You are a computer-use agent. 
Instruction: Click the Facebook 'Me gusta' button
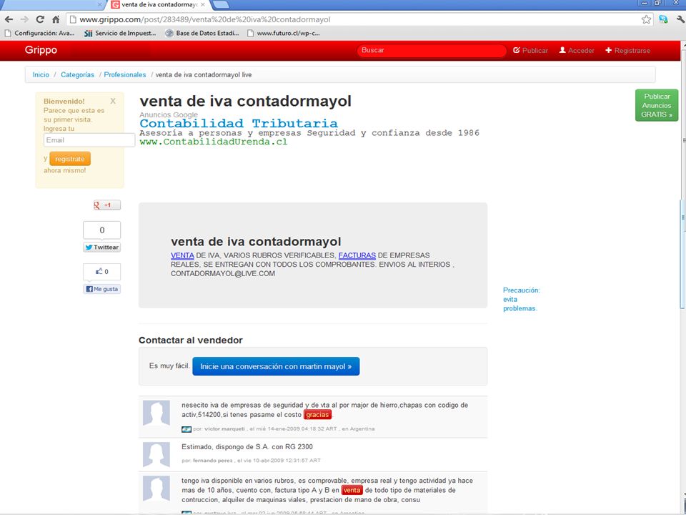102,289
